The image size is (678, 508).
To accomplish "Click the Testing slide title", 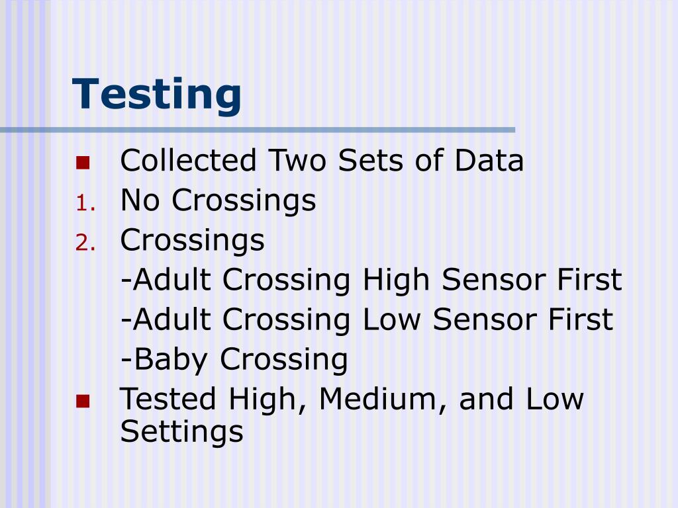I will point(156,95).
